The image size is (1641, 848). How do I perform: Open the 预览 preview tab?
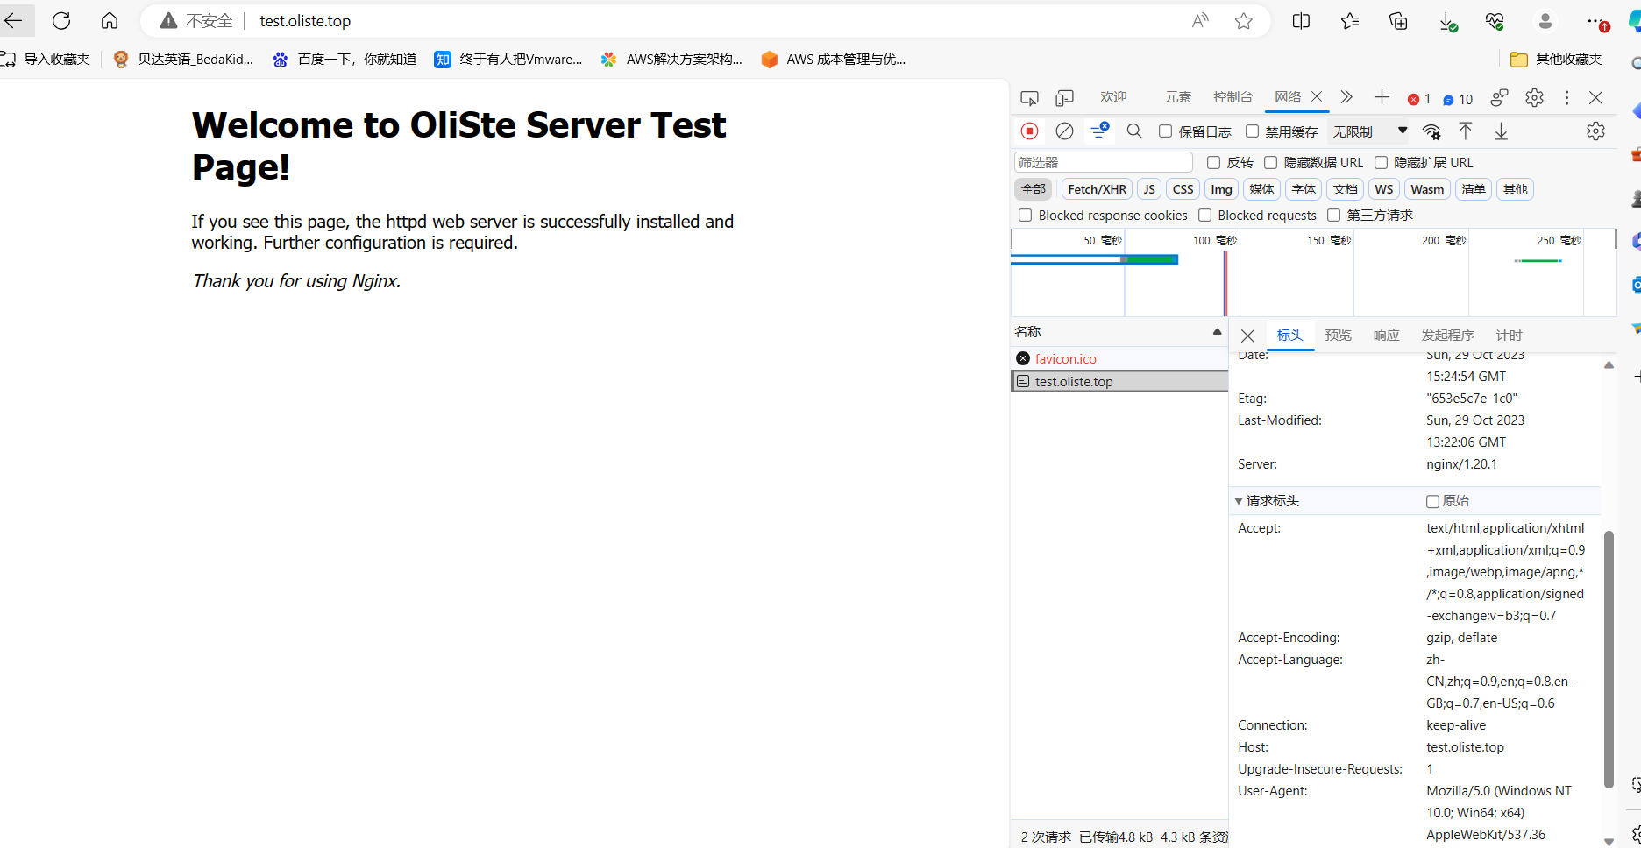pos(1338,336)
